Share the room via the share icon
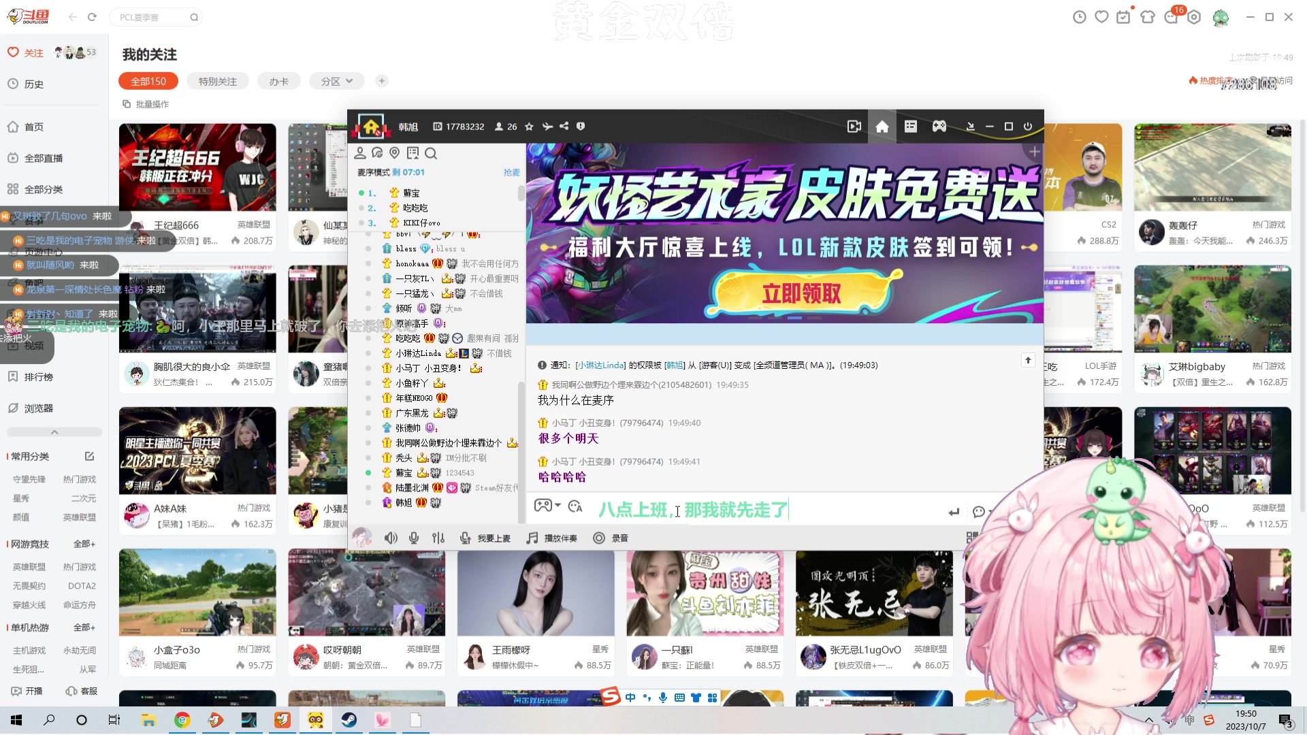The image size is (1307, 735). (x=564, y=126)
